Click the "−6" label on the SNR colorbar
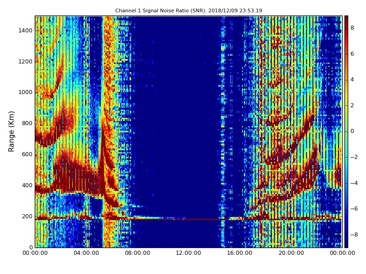Screen dimensions: 366x274 (354, 209)
